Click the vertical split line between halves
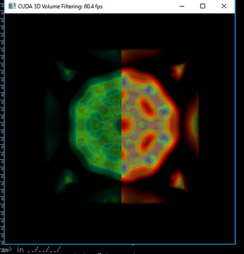244x254 pixels. point(121,126)
